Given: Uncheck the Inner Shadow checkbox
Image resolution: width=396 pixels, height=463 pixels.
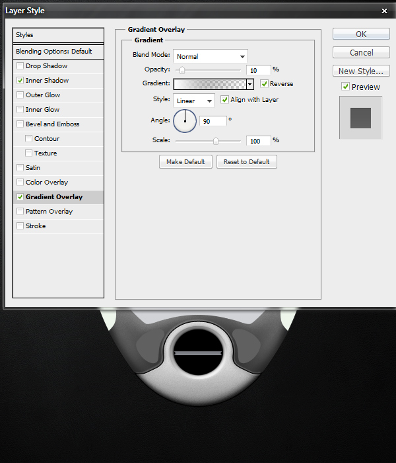Looking at the screenshot, I should pos(20,80).
